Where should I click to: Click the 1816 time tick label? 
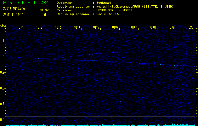[115, 28]
